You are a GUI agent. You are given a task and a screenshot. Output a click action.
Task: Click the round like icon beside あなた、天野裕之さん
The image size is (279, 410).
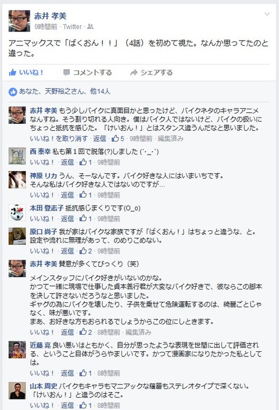(13, 91)
